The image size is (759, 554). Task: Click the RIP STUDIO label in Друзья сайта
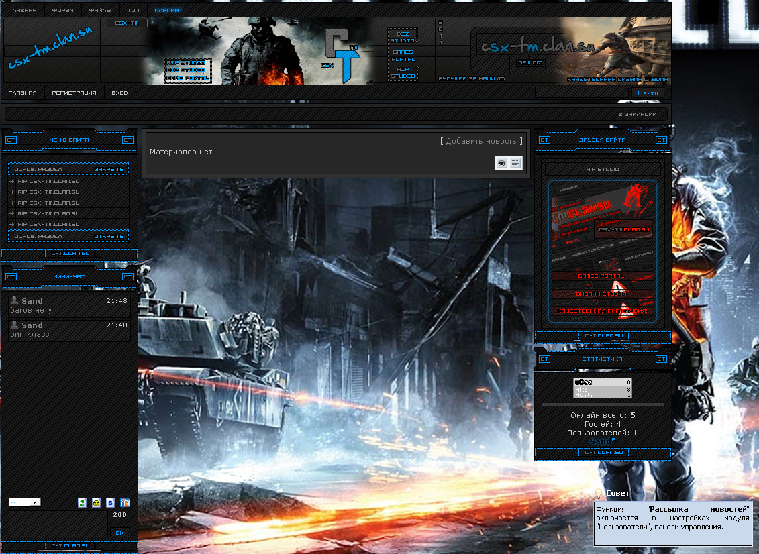[x=603, y=169]
